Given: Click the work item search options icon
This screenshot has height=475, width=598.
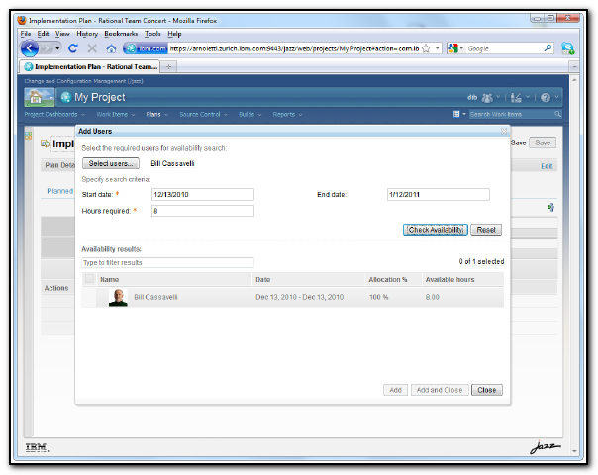Looking at the screenshot, I should click(456, 114).
